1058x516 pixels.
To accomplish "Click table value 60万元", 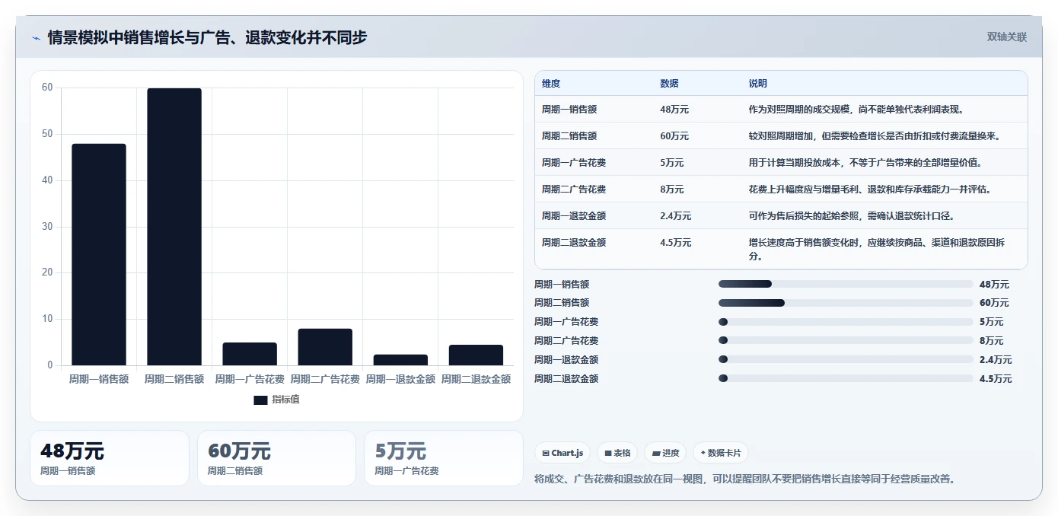I will click(x=674, y=136).
